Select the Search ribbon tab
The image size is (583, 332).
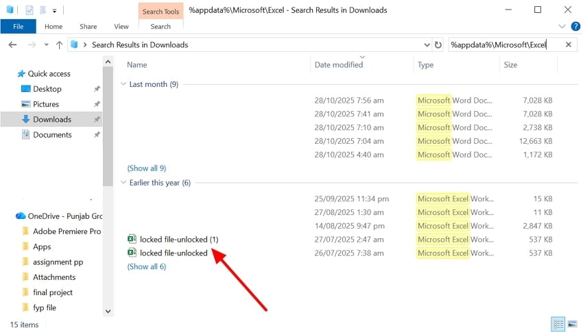coord(160,26)
